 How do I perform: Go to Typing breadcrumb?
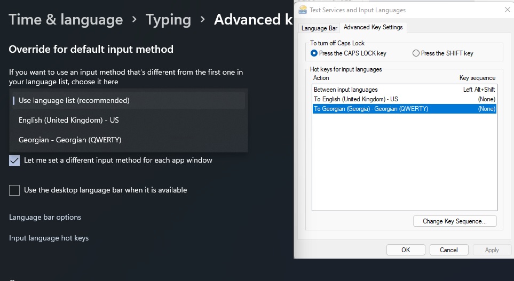168,20
